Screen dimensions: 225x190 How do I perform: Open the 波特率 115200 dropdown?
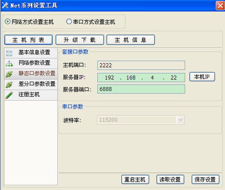click(x=180, y=120)
